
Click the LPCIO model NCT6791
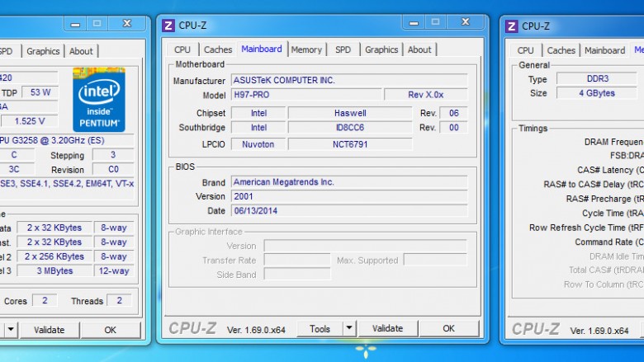click(350, 144)
